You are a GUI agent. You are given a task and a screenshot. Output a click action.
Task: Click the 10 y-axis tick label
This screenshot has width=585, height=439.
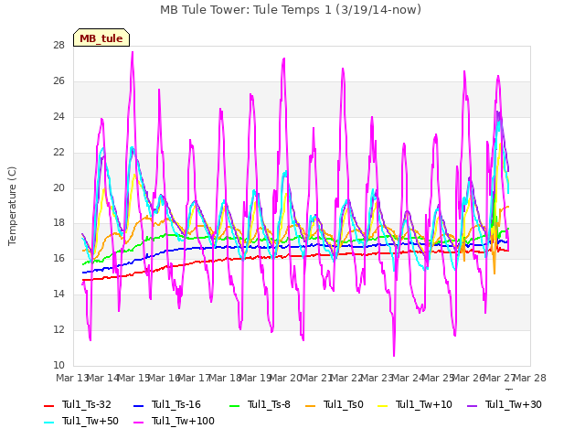click(58, 365)
